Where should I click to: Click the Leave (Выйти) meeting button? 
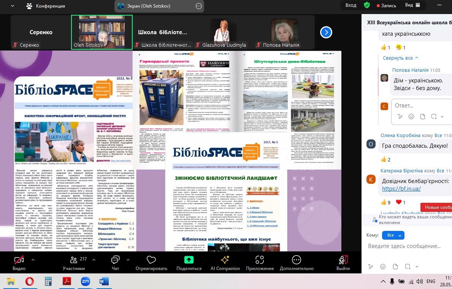tap(343, 260)
